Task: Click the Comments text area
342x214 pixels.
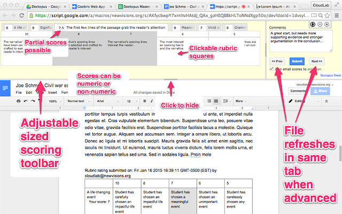Action: [x=301, y=41]
